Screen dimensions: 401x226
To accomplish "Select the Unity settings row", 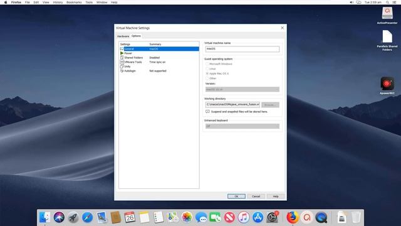I will pos(159,67).
